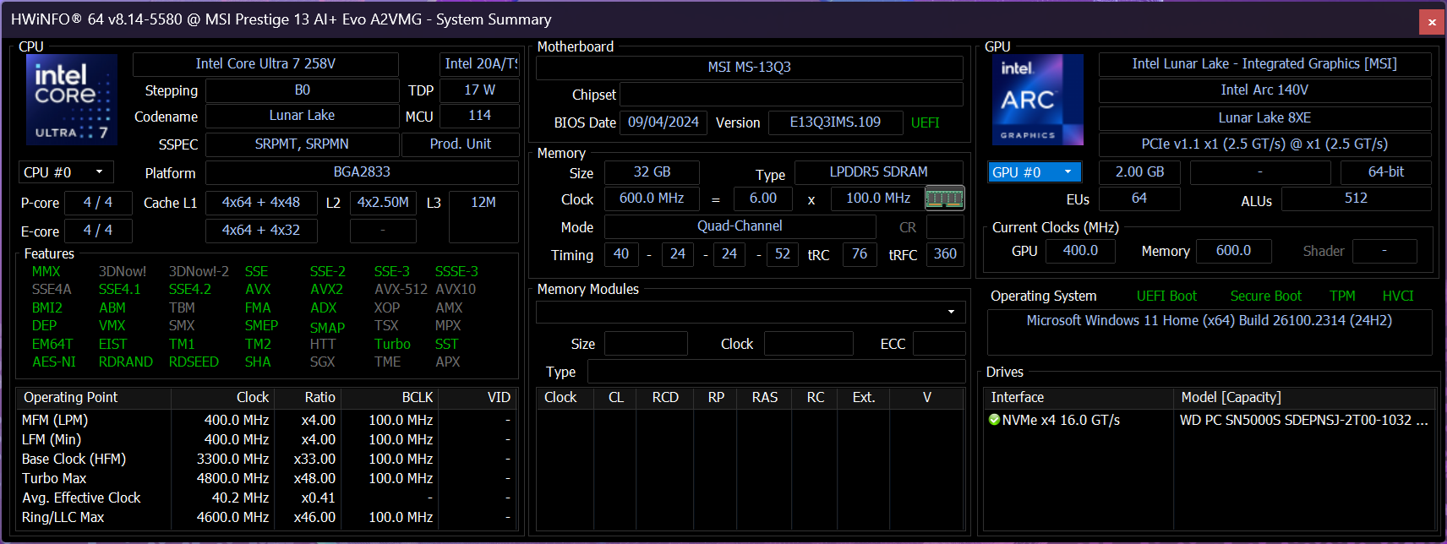Click the GPU name Intel Arc 140V
The width and height of the screenshot is (1447, 544).
tap(1264, 90)
